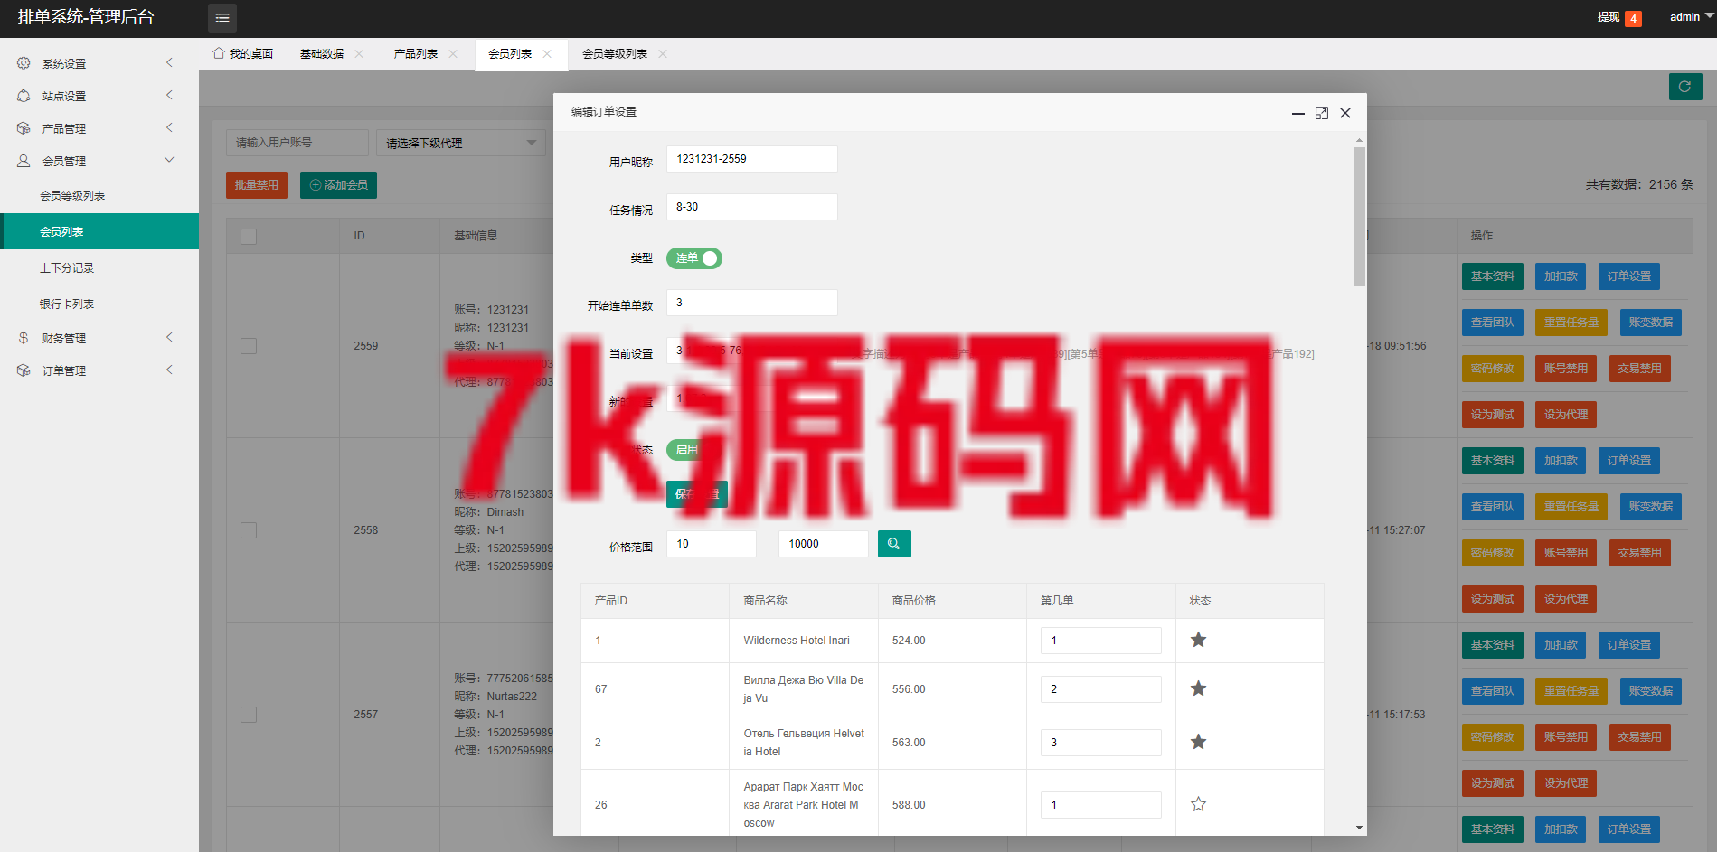Open the admin user dropdown
1717x852 pixels.
coord(1691,17)
